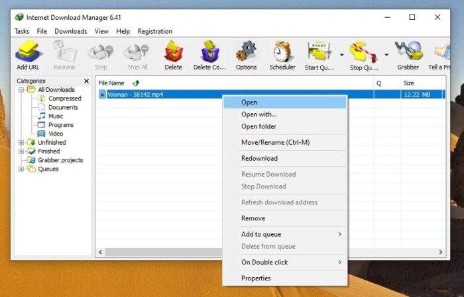Viewport: 464px width, 297px height.
Task: Select the Unfinished category label
Action: click(52, 143)
